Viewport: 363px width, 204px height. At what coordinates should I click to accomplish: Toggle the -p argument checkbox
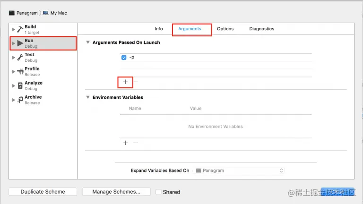pos(124,58)
